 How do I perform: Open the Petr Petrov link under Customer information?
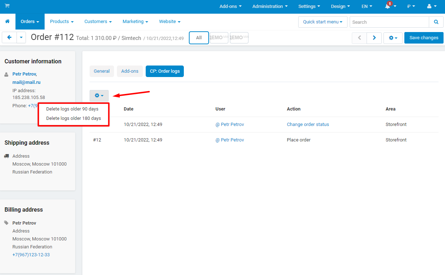(24, 74)
